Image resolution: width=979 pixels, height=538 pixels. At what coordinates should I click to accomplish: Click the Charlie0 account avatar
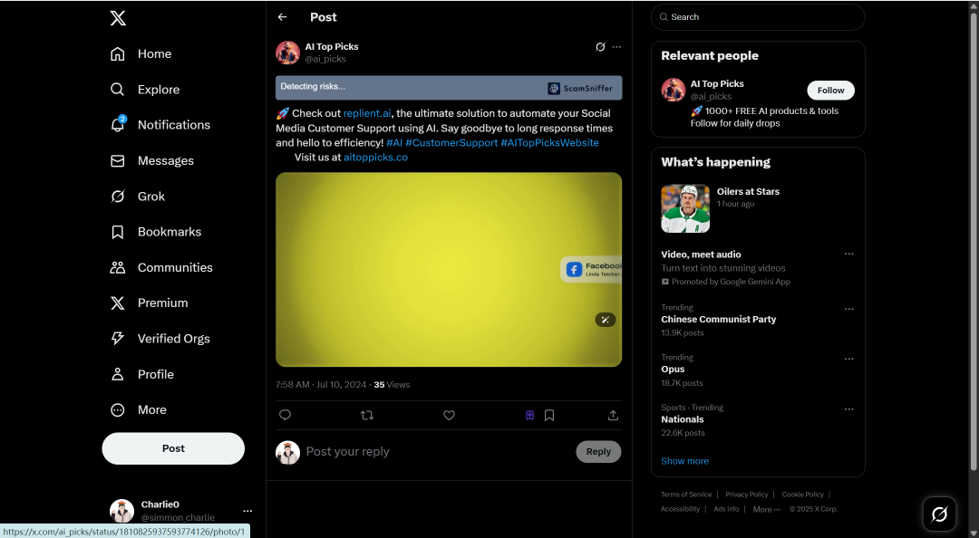(x=121, y=511)
